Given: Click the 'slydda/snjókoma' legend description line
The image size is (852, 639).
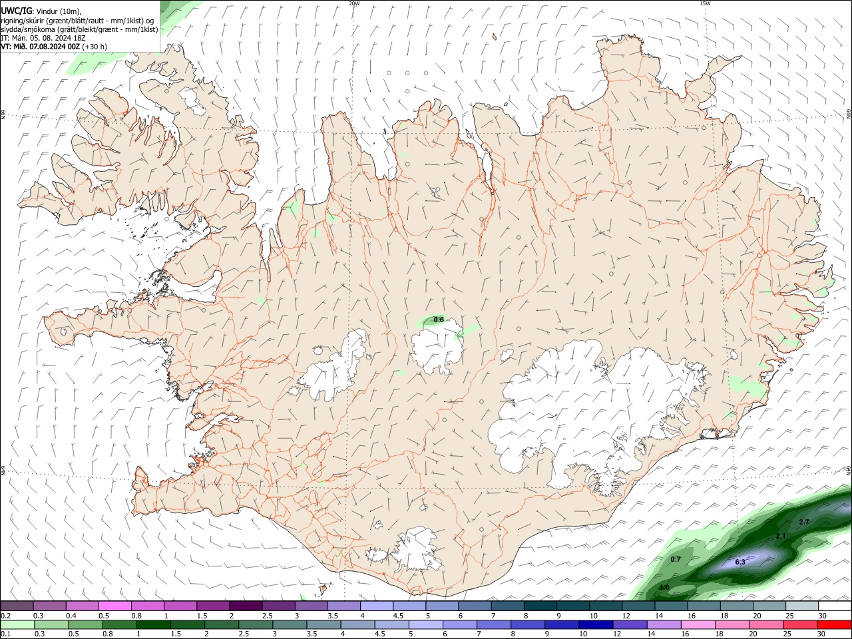Looking at the screenshot, I should click(79, 29).
